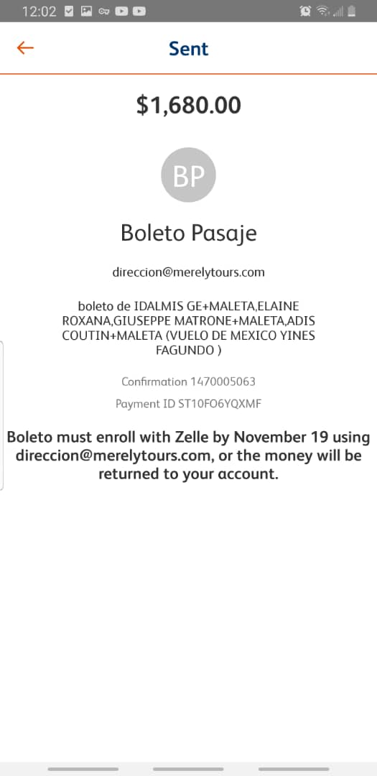Tap the VPN key status icon

pyautogui.click(x=104, y=11)
